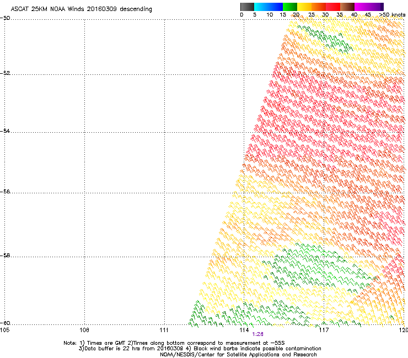Click the legend tick label 45
Screen dimensions: 408x358
[368, 15]
